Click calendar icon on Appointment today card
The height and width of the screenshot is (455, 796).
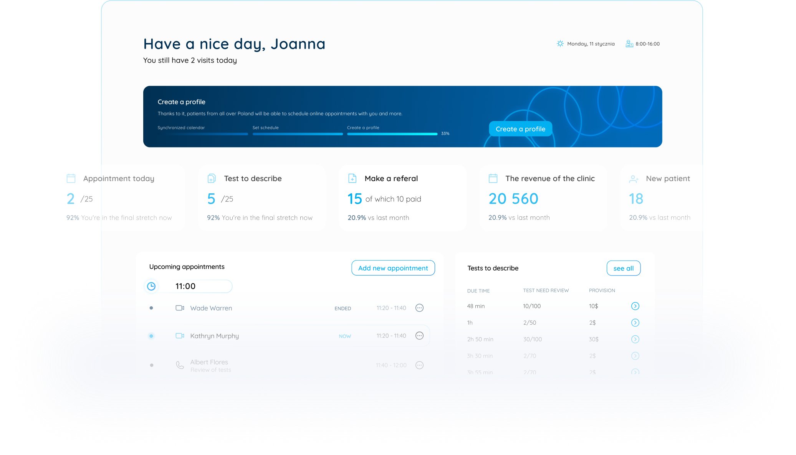pyautogui.click(x=71, y=178)
